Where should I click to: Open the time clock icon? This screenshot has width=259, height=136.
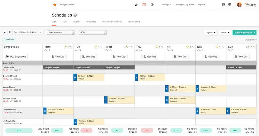click(152, 5)
